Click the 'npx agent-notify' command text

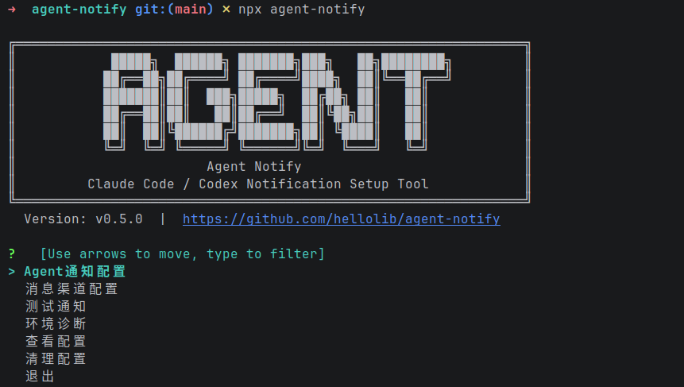pyautogui.click(x=301, y=10)
